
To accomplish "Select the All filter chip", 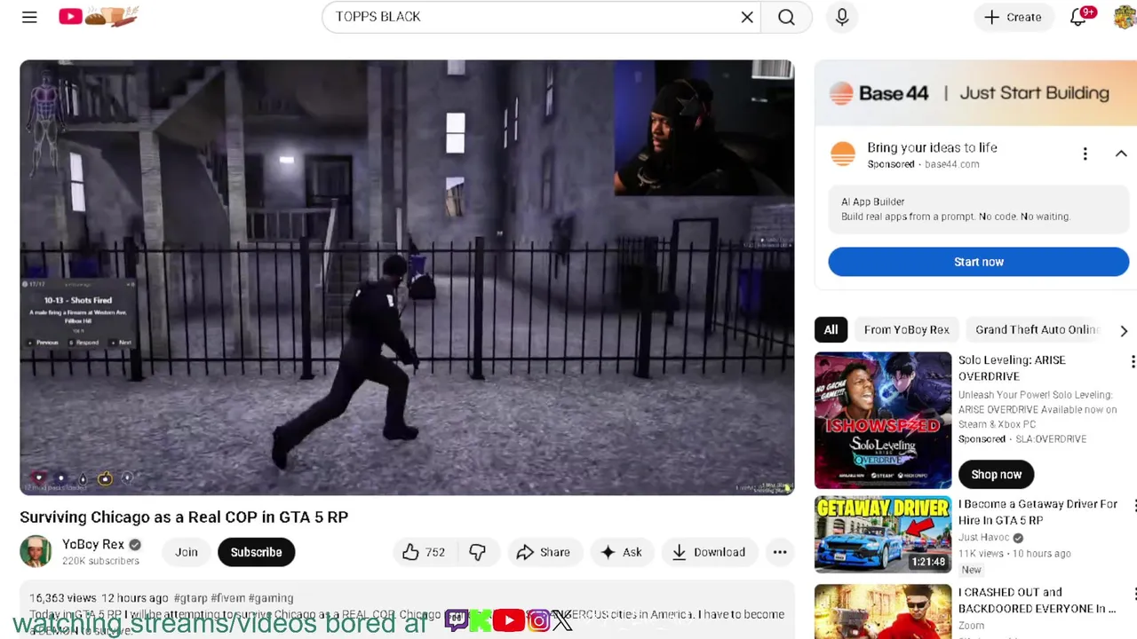I will click(831, 329).
